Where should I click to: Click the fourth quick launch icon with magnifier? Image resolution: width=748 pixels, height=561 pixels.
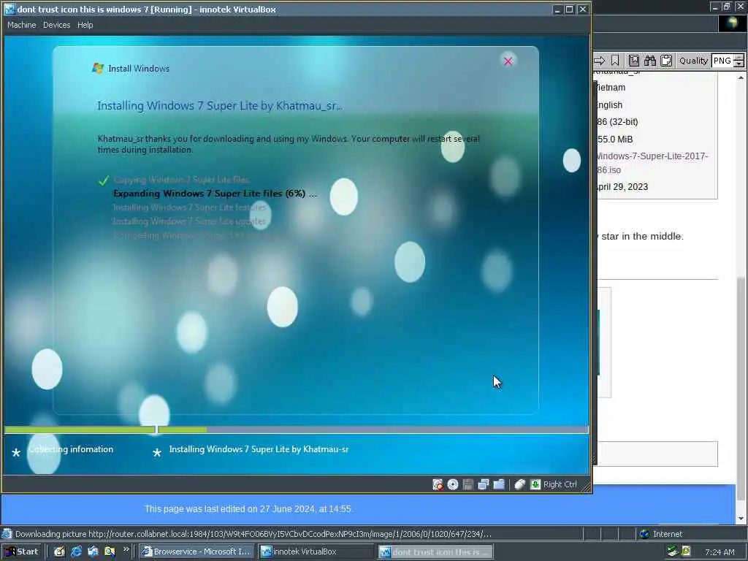[110, 552]
